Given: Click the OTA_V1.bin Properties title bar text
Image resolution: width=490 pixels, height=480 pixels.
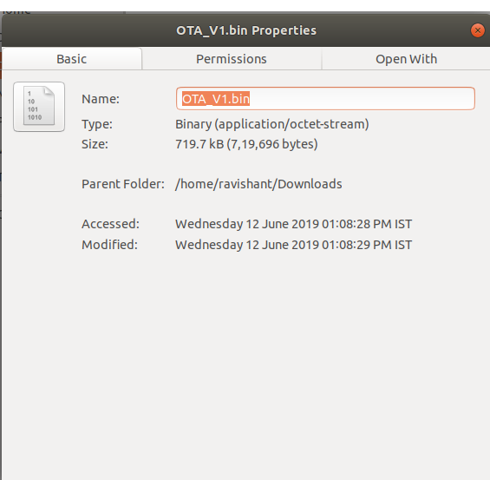Looking at the screenshot, I should click(x=246, y=30).
